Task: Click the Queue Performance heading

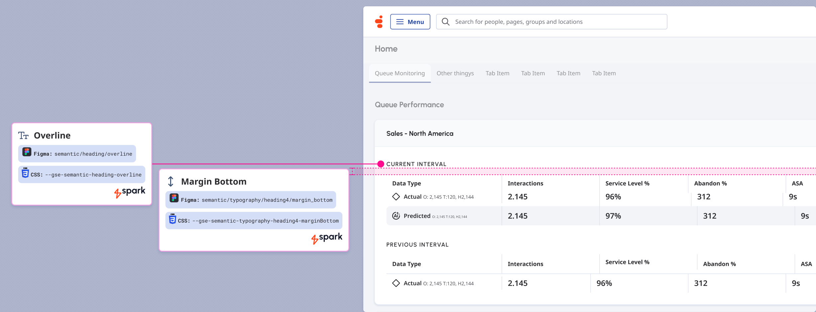Action: (x=409, y=105)
